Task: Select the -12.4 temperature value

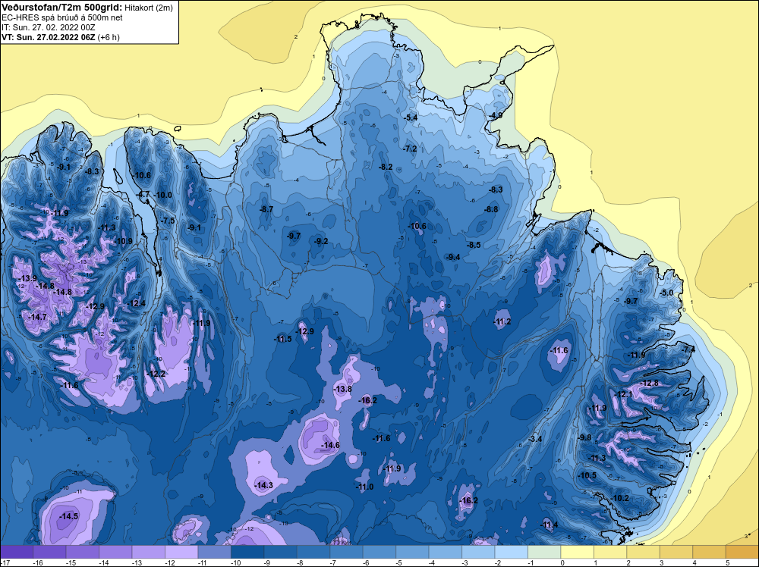Action: coord(136,303)
